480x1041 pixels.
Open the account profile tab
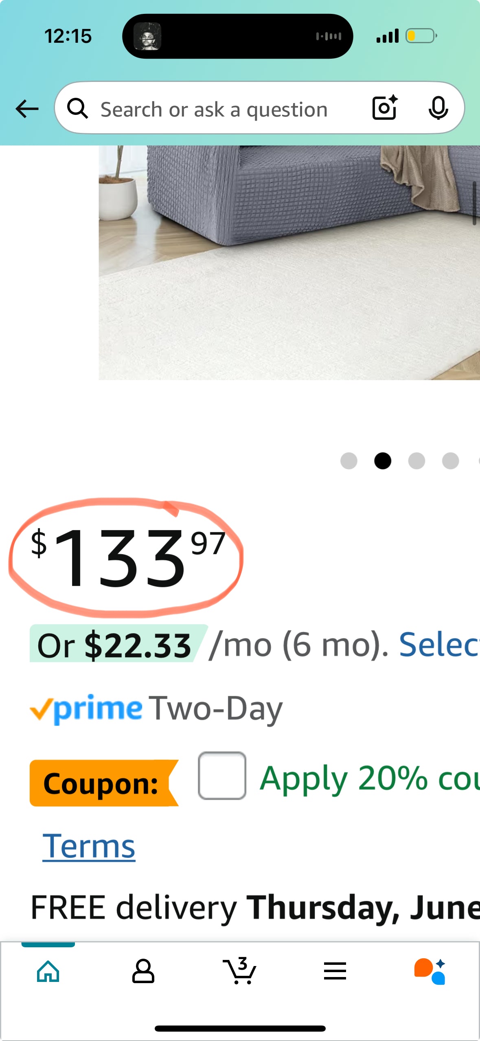coord(143,971)
